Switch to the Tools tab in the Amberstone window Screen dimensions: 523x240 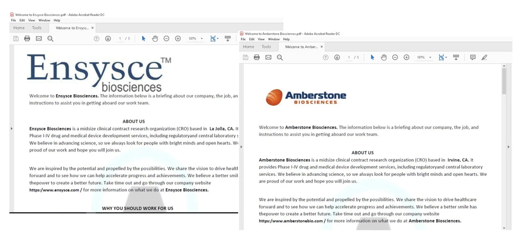tap(266, 47)
